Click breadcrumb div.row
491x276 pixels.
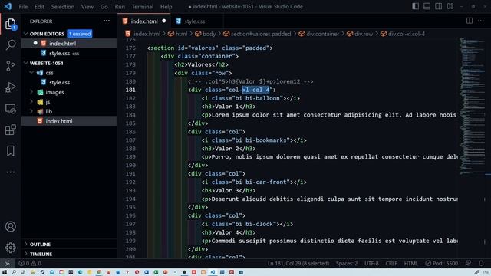coord(360,34)
